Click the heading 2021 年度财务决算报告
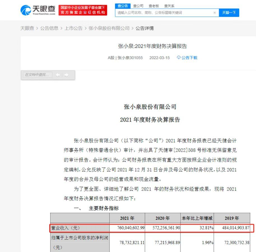 (x=150, y=120)
